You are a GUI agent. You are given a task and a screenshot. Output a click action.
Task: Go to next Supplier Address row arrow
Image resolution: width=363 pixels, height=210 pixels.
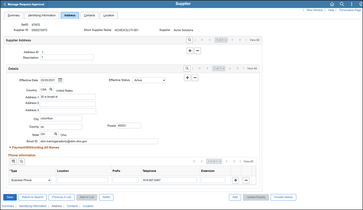pyautogui.click(x=233, y=40)
